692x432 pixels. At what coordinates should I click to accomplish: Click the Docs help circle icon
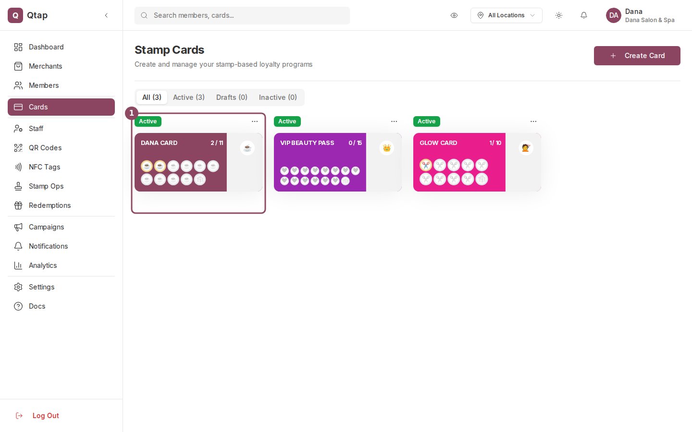pos(18,306)
